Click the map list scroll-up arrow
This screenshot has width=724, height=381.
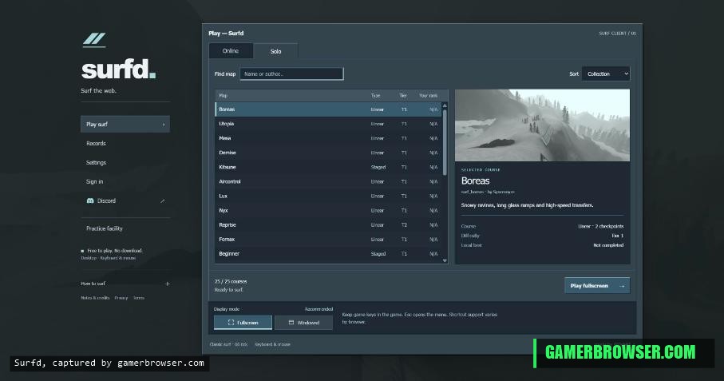point(445,105)
